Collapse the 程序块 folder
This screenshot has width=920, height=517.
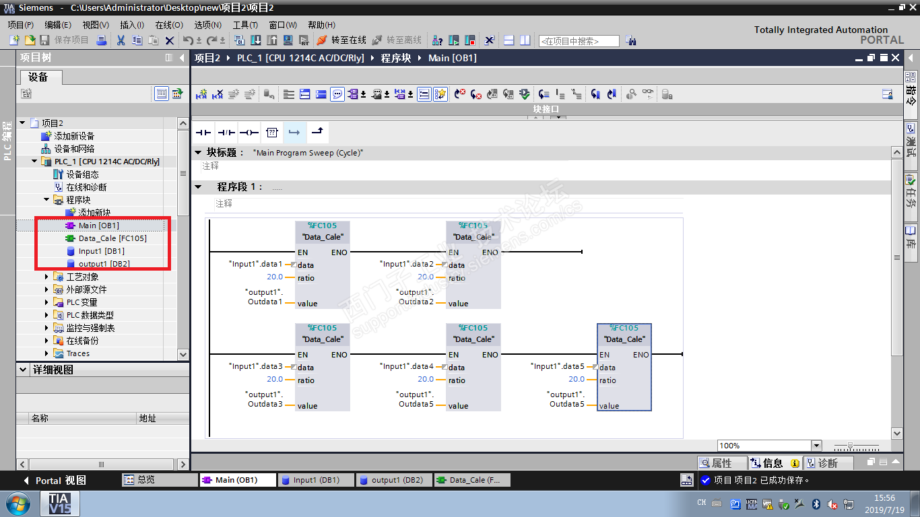(46, 200)
